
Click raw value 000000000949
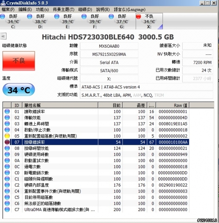(173, 154)
